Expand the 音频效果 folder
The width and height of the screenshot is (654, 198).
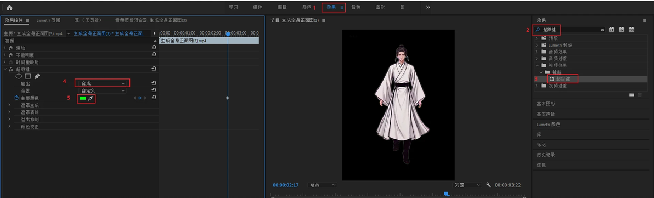tap(537, 52)
